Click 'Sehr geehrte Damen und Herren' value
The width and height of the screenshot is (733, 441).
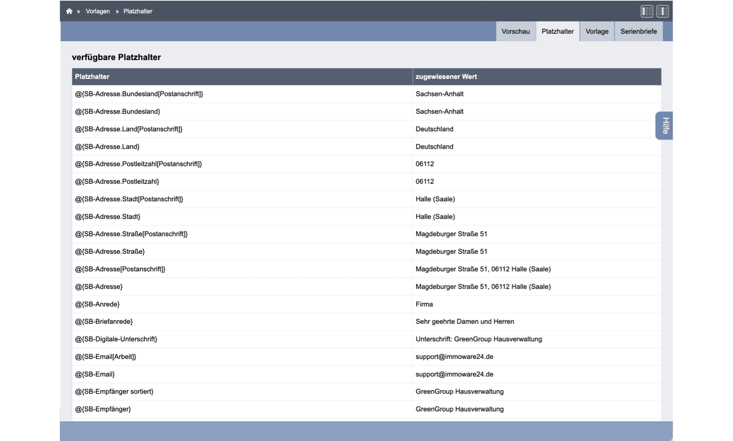465,322
